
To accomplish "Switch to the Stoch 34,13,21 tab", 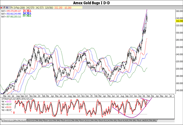I will pos(89,120).
